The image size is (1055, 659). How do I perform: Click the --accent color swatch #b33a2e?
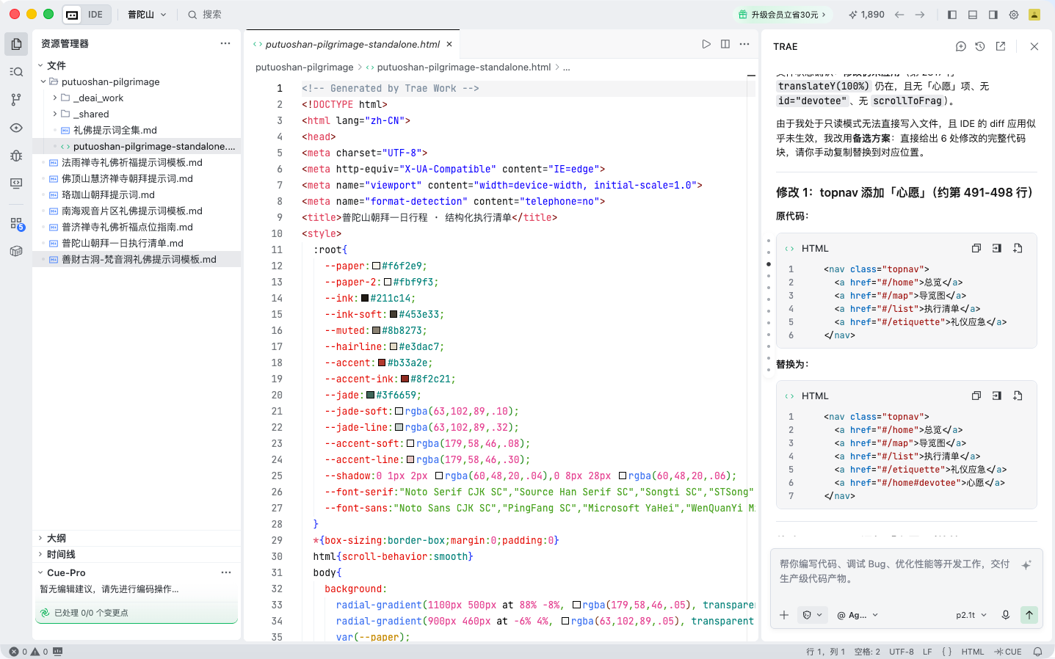tap(382, 363)
